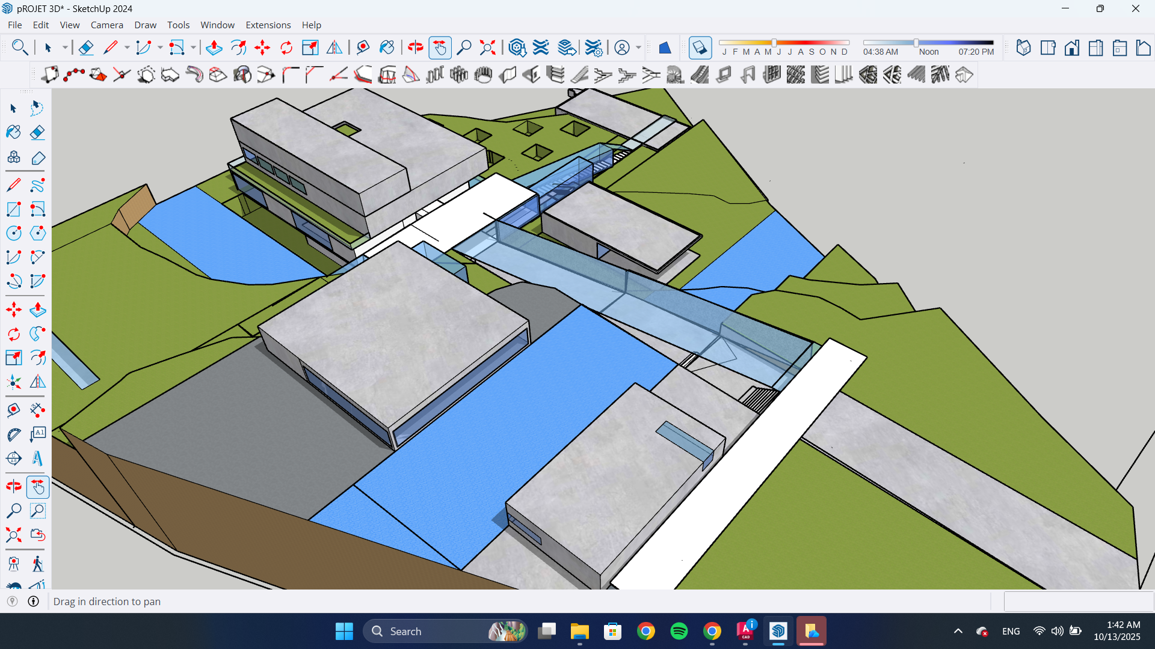Expand the account profile dropdown arrow
This screenshot has width=1155, height=649.
click(638, 47)
